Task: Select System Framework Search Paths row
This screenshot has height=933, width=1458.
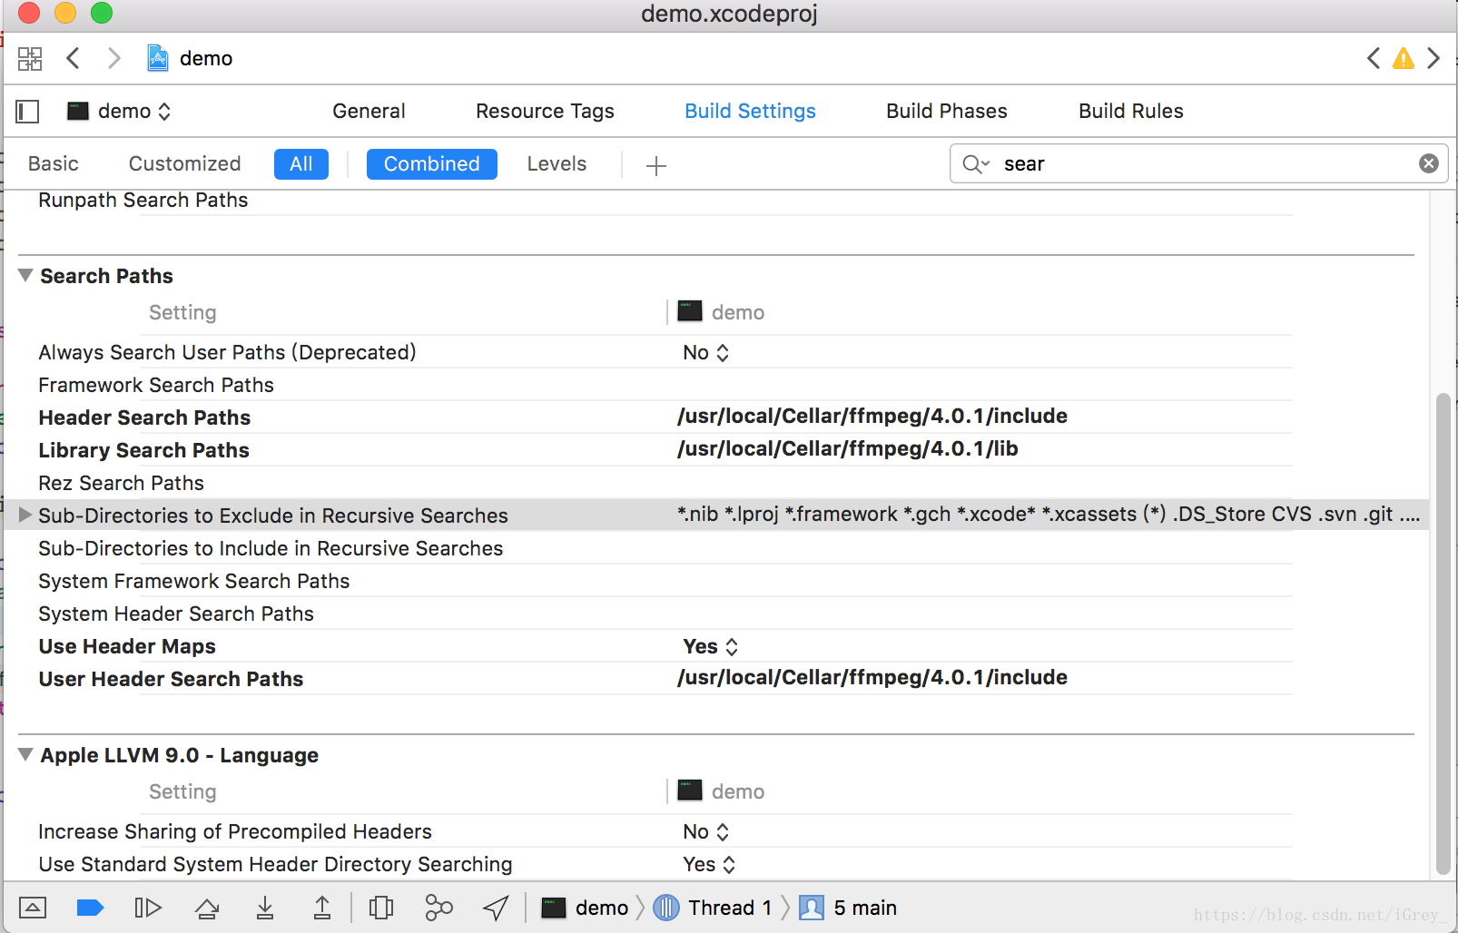Action: (x=193, y=582)
